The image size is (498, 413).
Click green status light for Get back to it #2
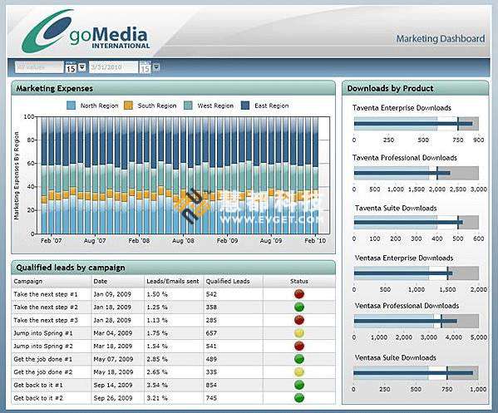click(x=298, y=398)
